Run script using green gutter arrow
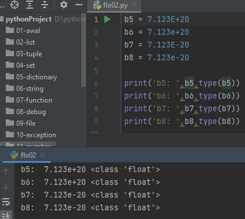 coord(107,19)
